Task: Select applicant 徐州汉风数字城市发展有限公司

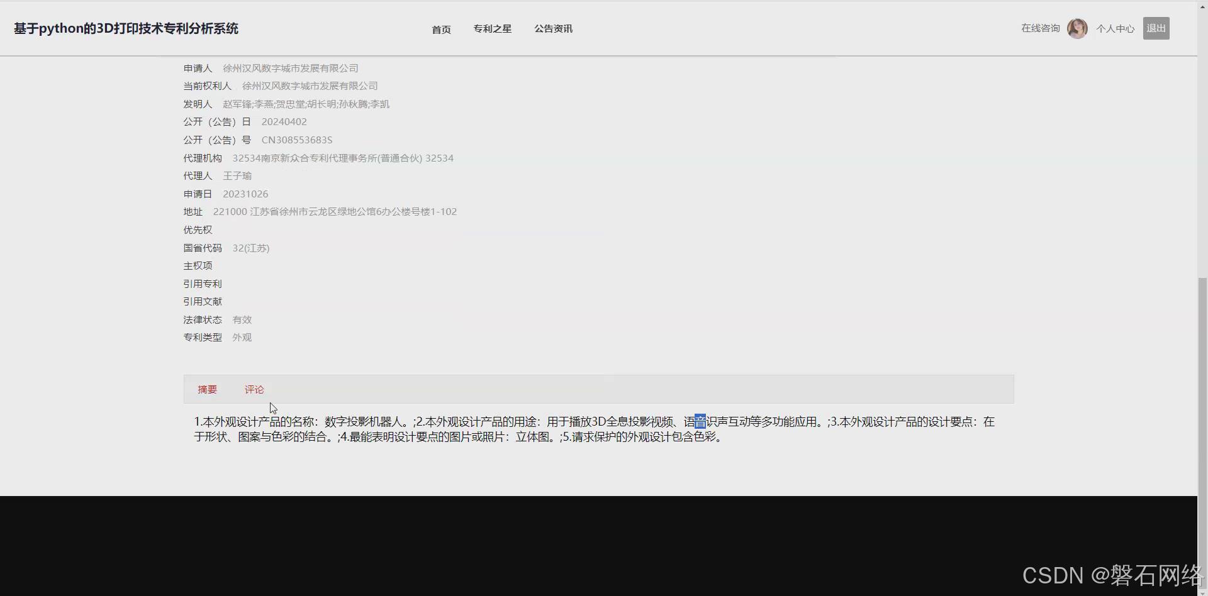Action: pyautogui.click(x=291, y=68)
